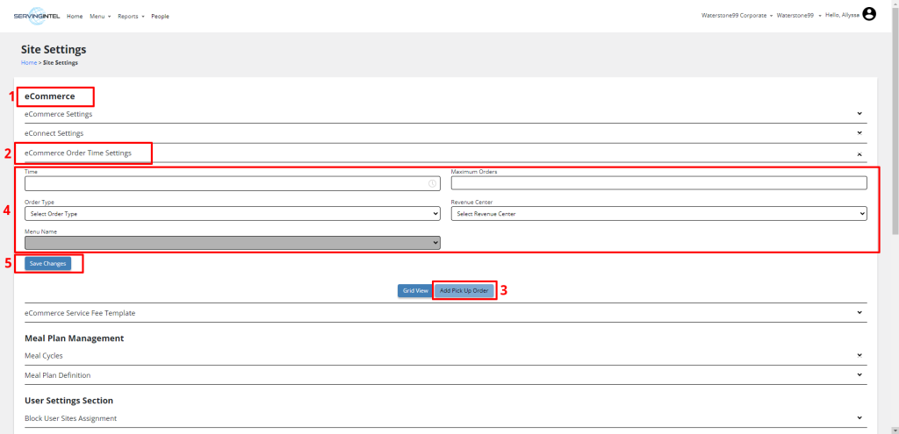Click the ServingIntel logo
The image size is (899, 434).
[x=38, y=15]
